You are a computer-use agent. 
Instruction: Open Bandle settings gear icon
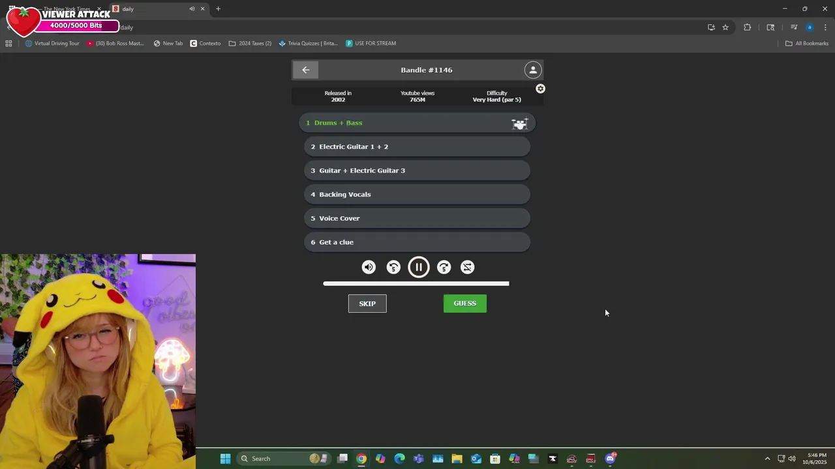pyautogui.click(x=540, y=89)
